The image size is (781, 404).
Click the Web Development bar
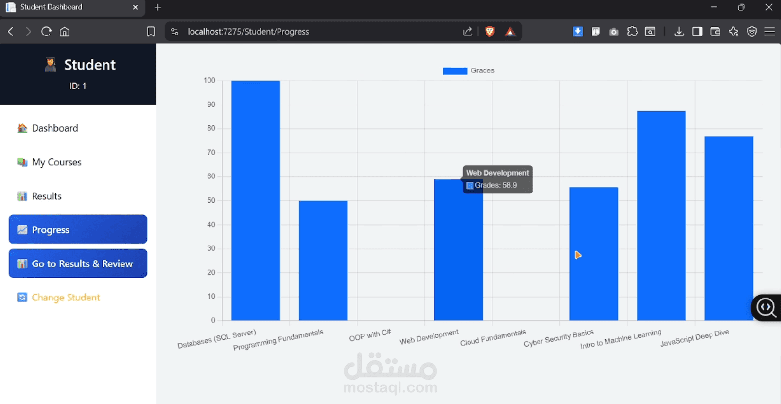click(458, 250)
